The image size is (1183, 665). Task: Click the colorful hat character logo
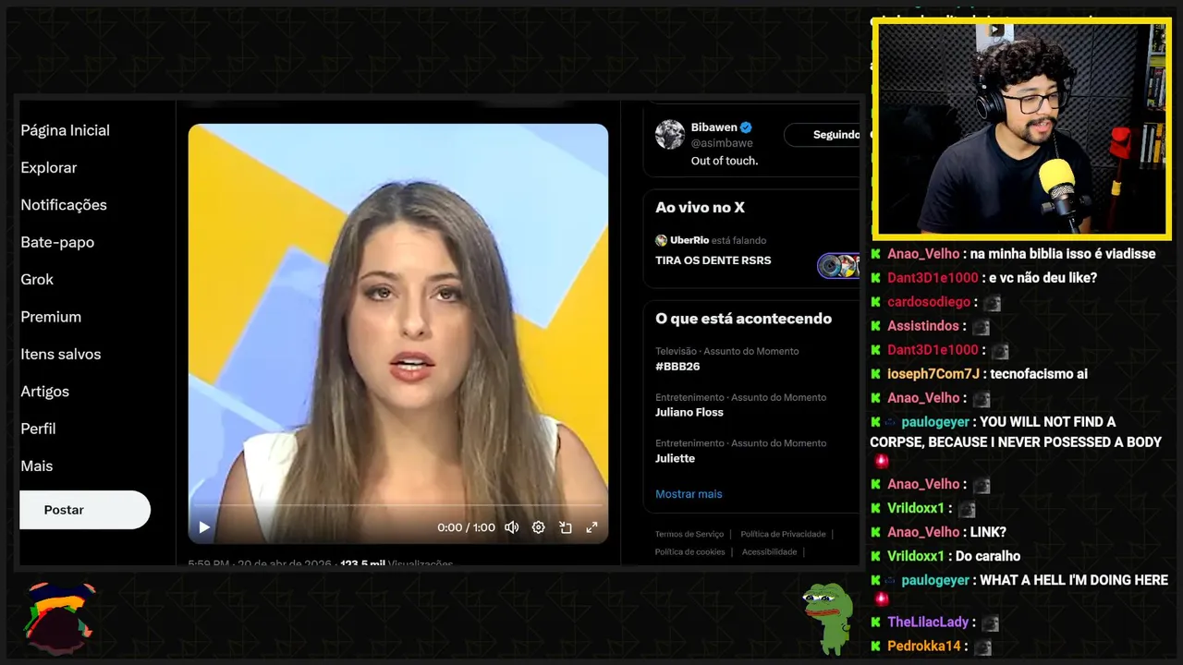click(59, 617)
